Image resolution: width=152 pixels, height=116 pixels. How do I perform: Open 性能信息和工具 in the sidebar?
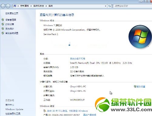[13, 114]
